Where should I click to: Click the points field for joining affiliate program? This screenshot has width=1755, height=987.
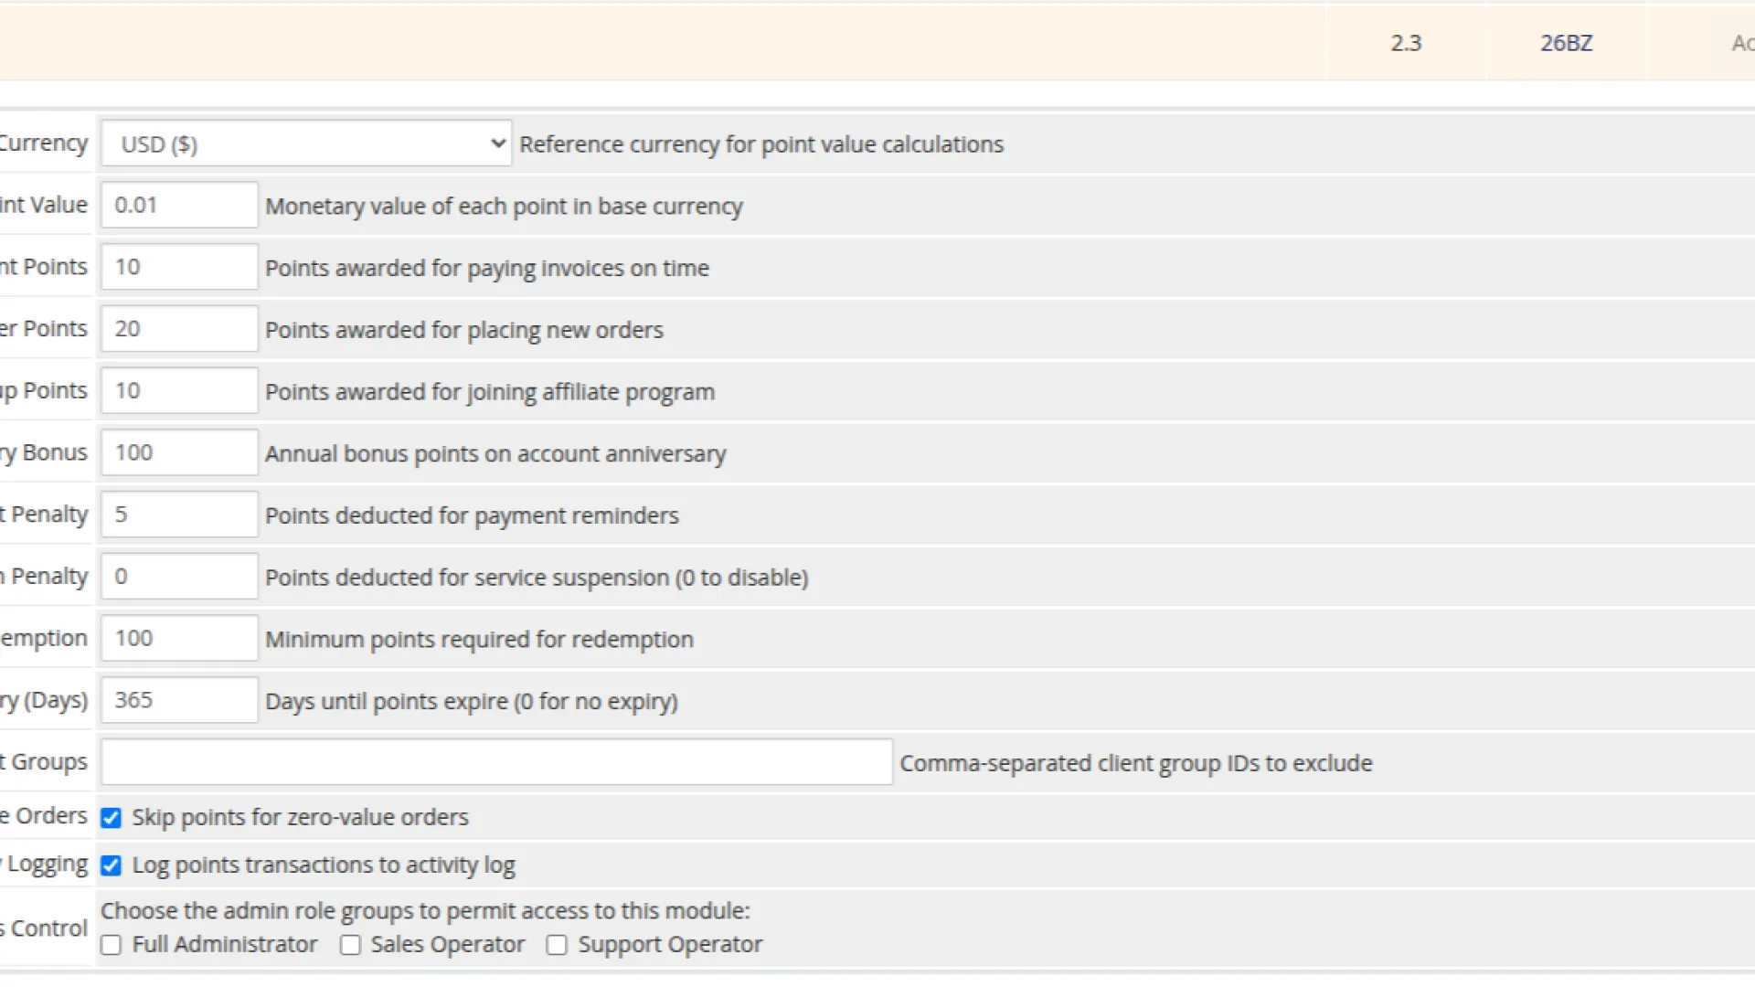coord(179,391)
